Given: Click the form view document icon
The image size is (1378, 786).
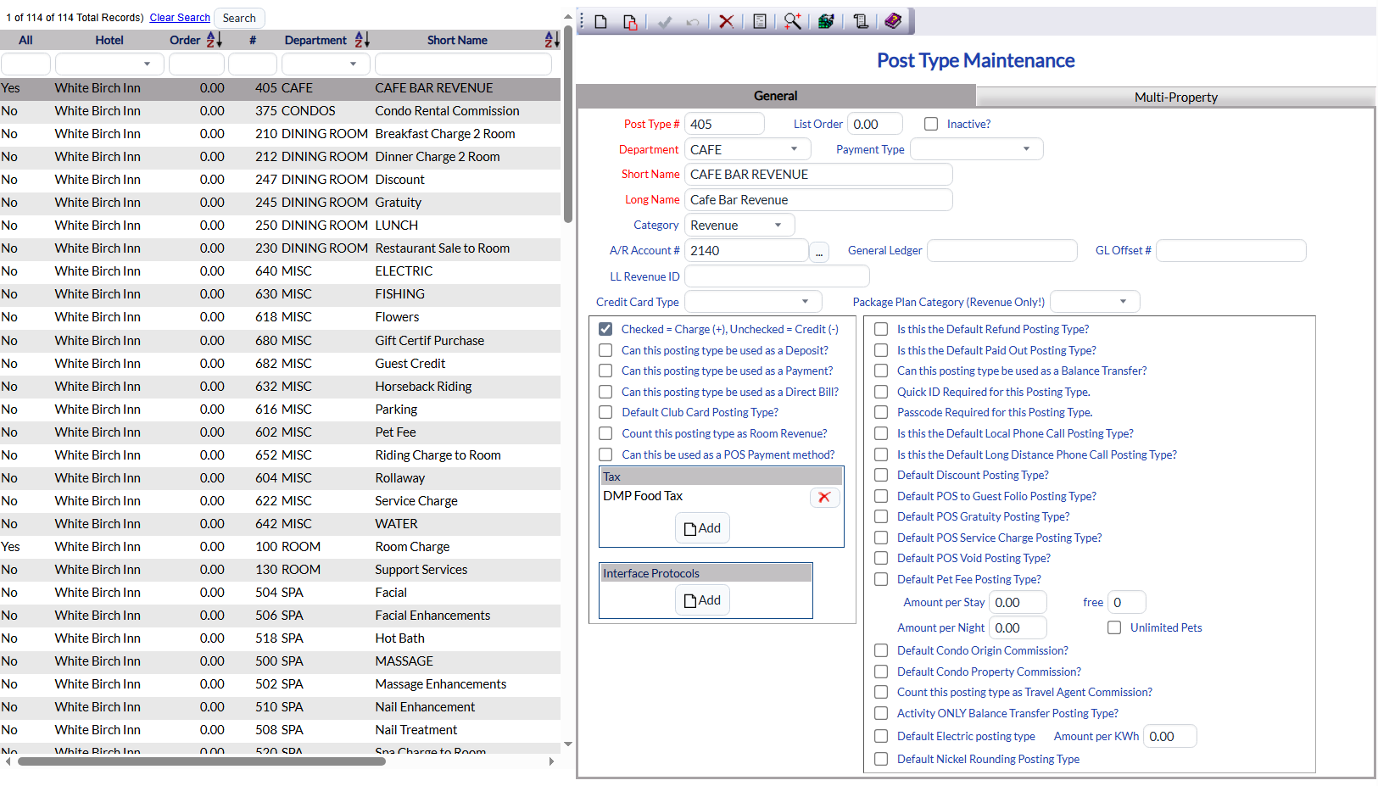Looking at the screenshot, I should (760, 21).
